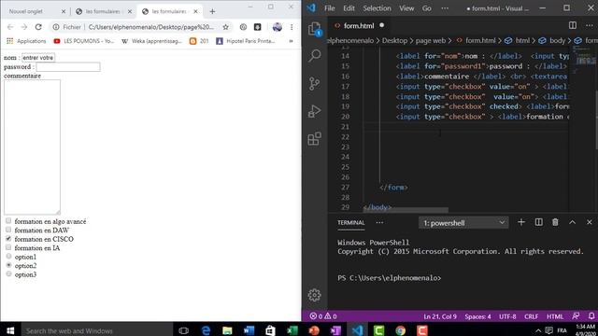Open the View menu
Screen dimensions: 598x336
406,8
